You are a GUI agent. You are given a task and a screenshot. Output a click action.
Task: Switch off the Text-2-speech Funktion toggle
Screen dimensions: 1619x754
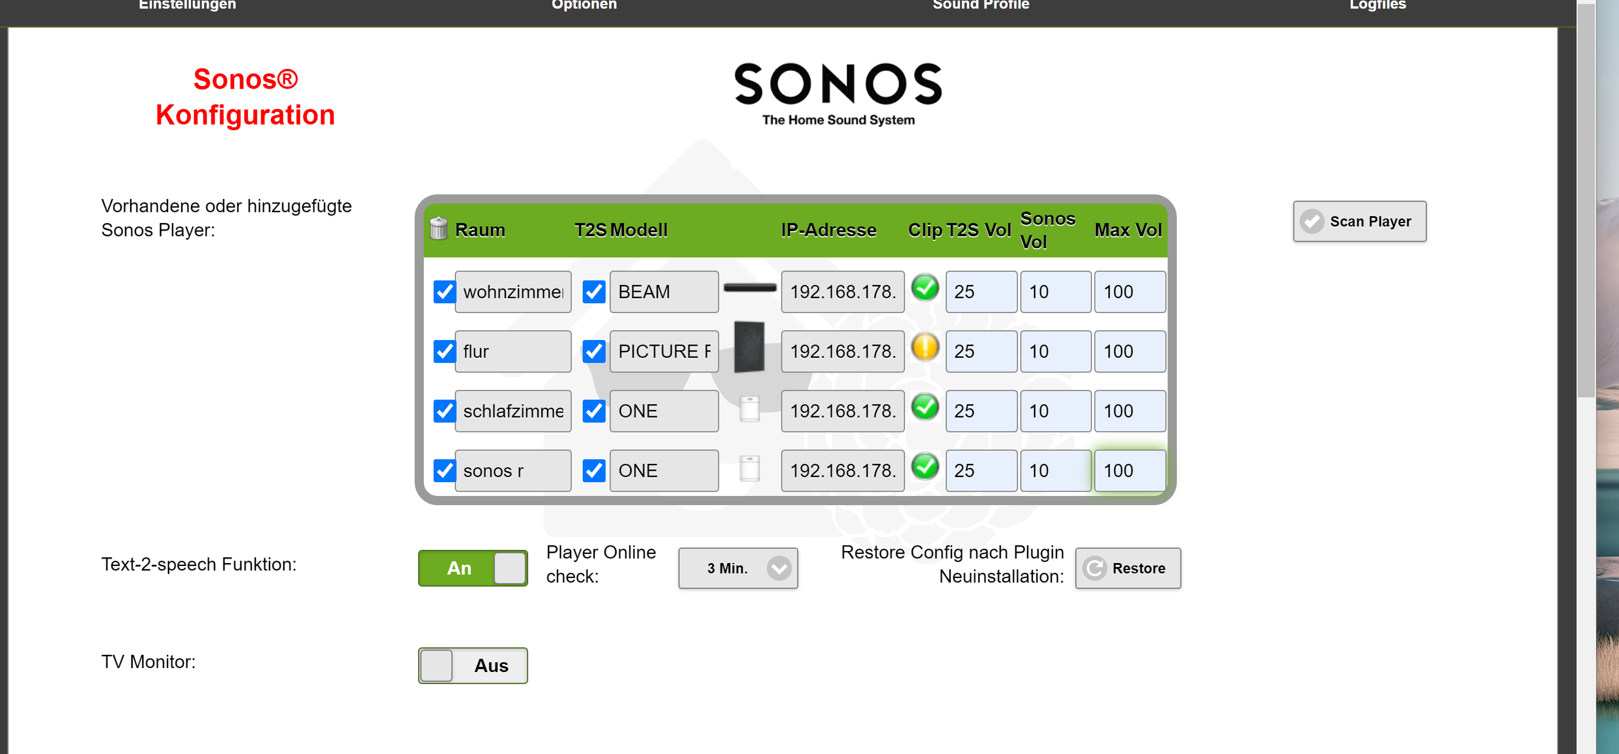coord(473,568)
